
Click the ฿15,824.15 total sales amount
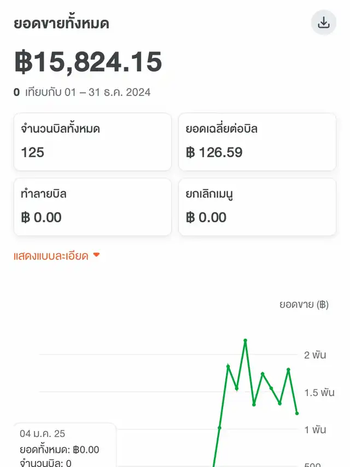(x=88, y=62)
